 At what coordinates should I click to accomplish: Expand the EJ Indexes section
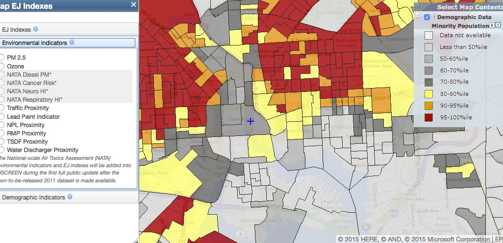17,29
